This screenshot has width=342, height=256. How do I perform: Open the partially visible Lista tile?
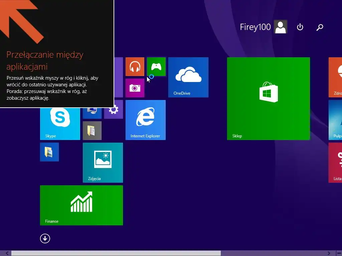pos(335,163)
